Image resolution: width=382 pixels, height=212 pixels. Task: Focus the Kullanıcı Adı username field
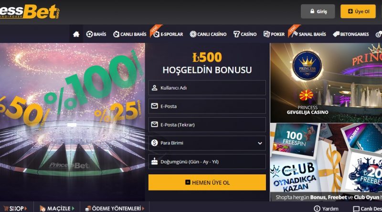click(x=207, y=88)
